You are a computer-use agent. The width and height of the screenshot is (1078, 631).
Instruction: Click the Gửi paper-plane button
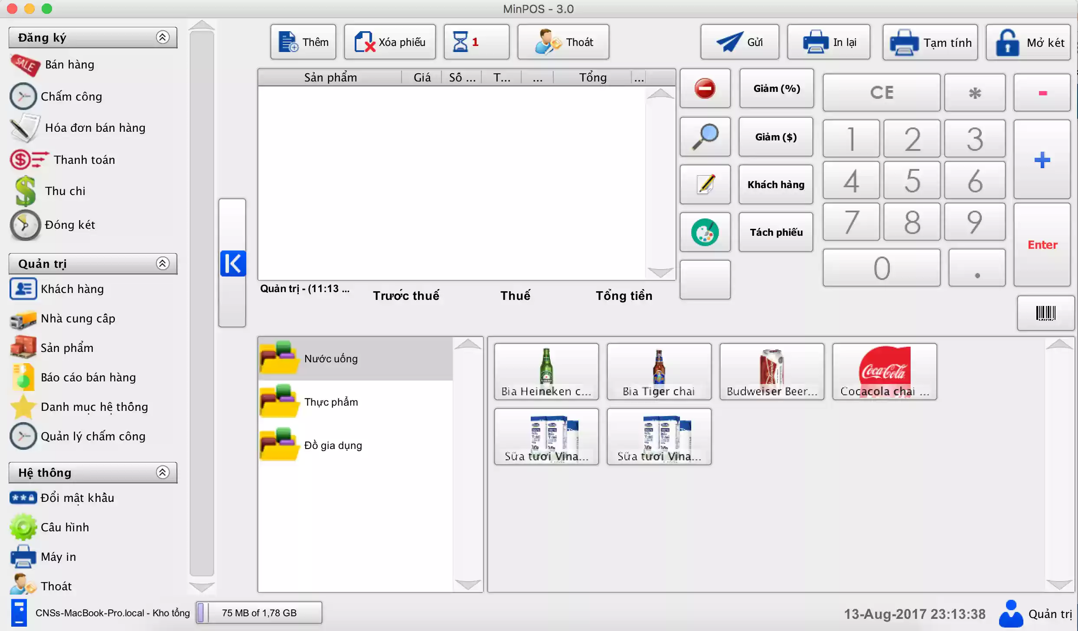click(x=739, y=42)
